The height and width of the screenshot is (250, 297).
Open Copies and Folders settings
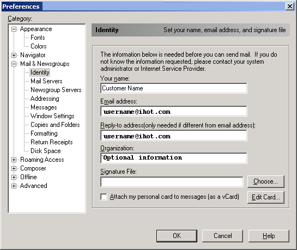tap(55, 125)
